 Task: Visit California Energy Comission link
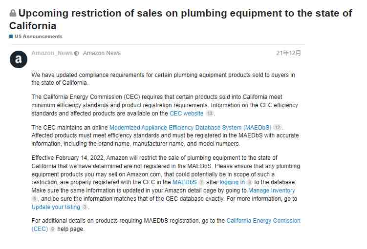(263, 221)
